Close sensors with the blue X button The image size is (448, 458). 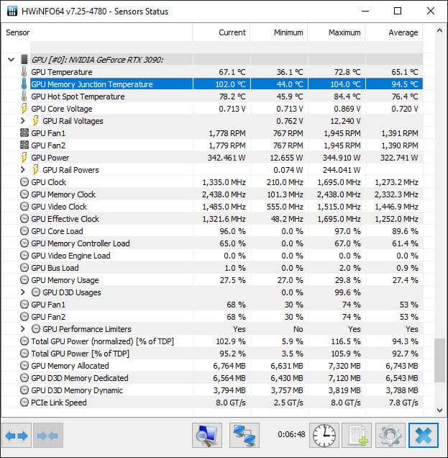pyautogui.click(x=424, y=435)
